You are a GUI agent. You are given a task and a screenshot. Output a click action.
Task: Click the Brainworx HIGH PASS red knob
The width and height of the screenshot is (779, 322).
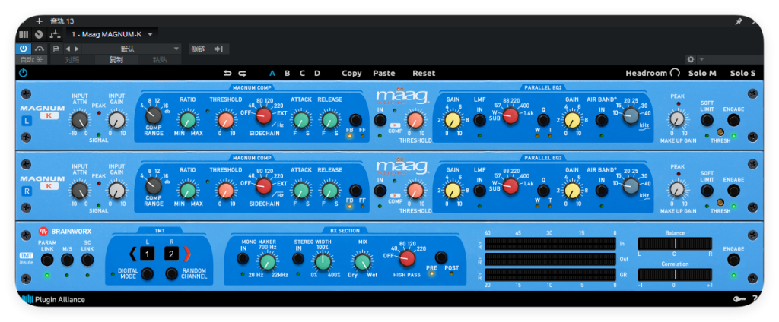[408, 258]
